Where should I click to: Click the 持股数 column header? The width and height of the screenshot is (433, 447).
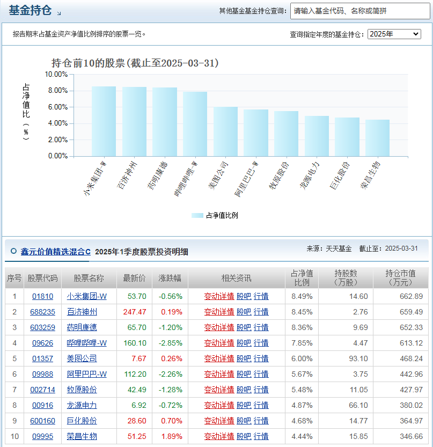346,278
